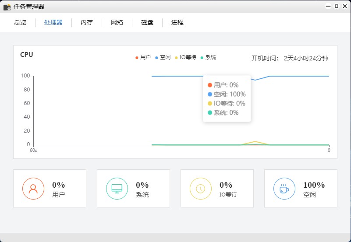This screenshot has width=351, height=242.
Task: Click the green monitor system icon
Action: [117, 189]
